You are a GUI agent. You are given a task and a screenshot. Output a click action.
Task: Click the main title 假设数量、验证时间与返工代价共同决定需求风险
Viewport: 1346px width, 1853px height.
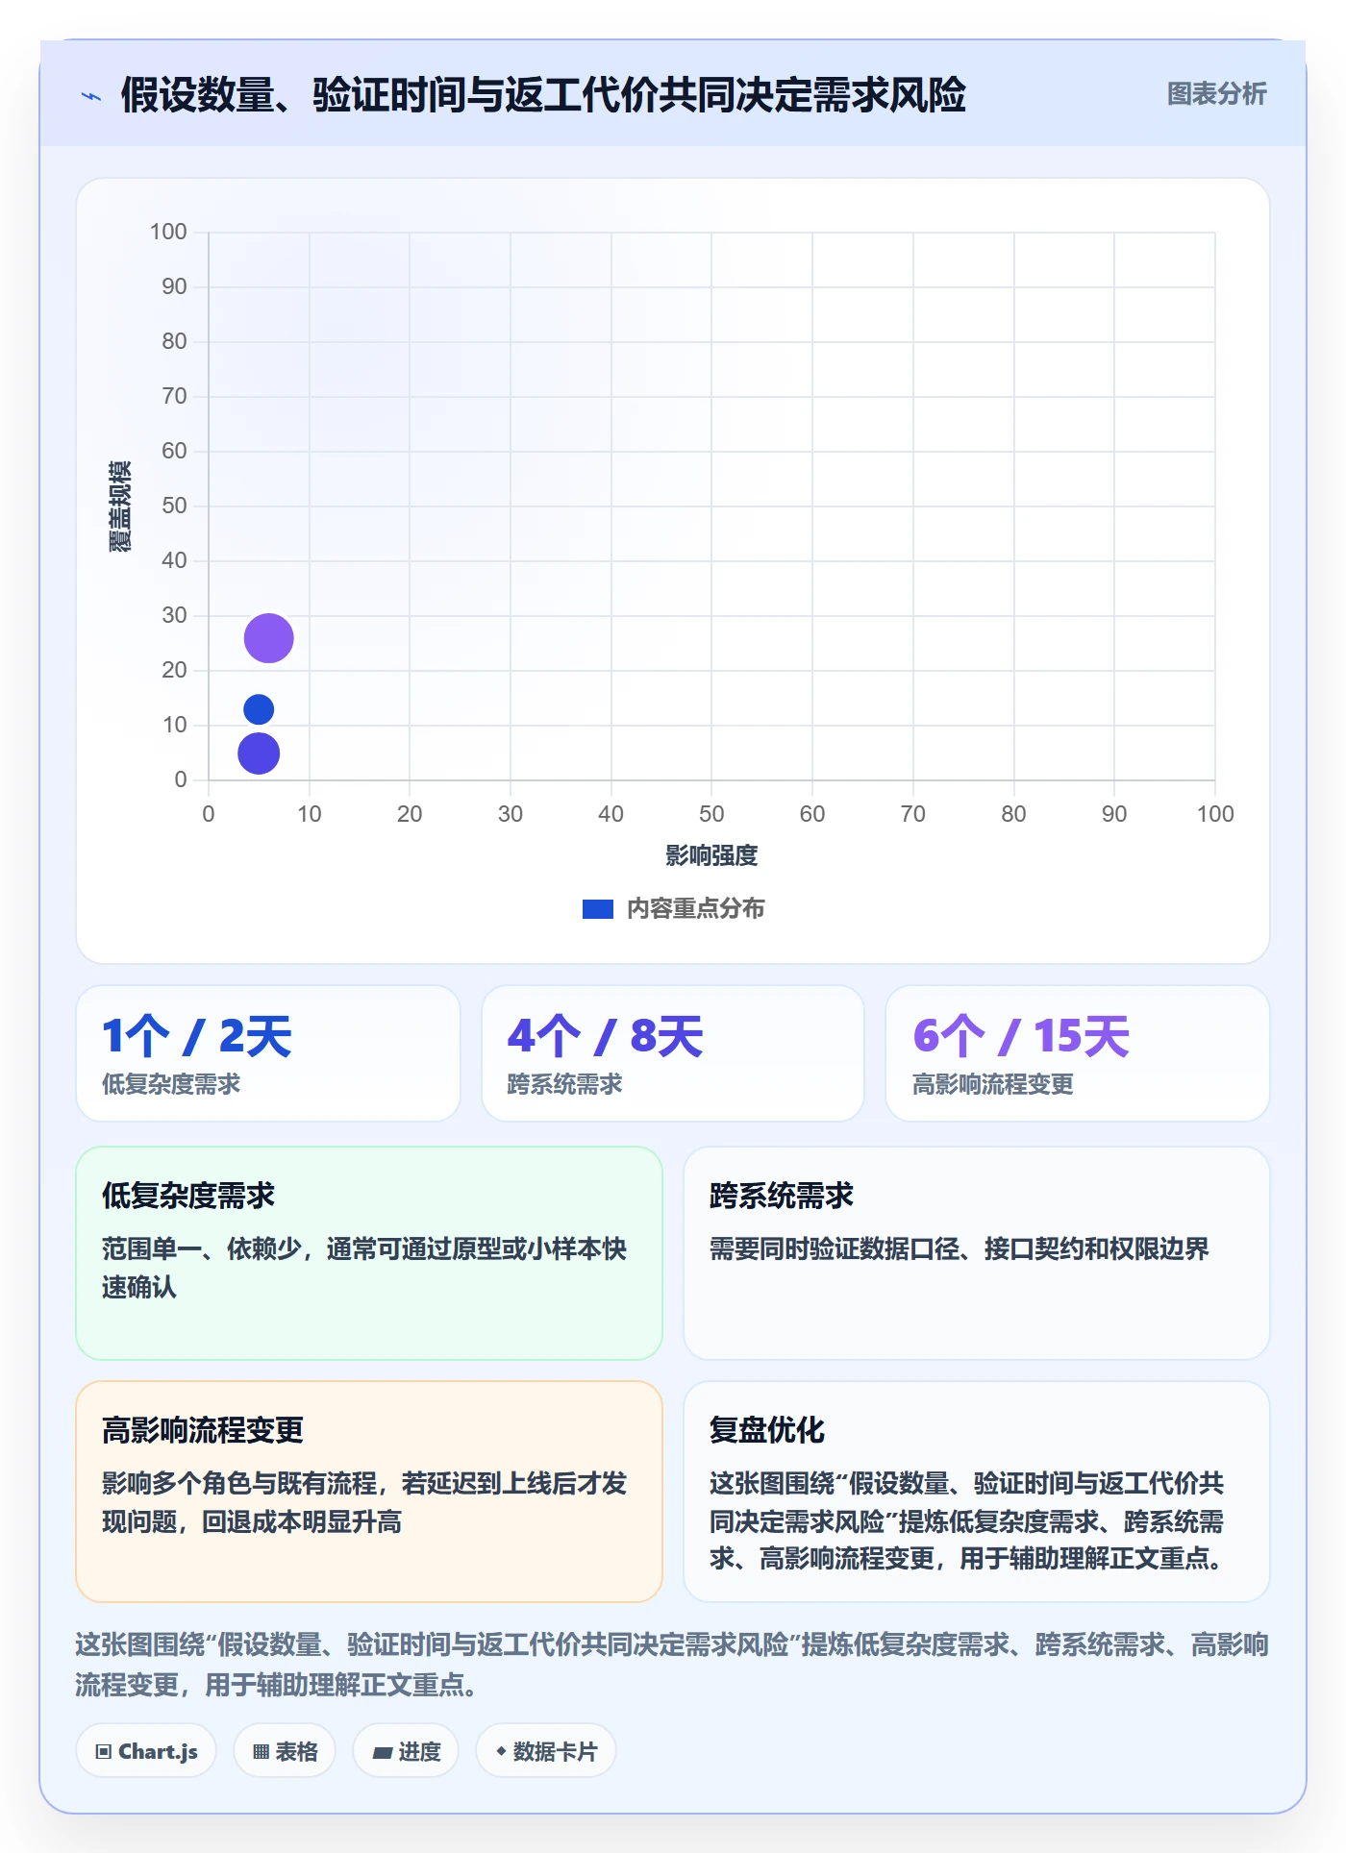tap(543, 95)
